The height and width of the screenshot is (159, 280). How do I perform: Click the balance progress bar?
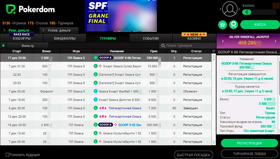coord(259,12)
